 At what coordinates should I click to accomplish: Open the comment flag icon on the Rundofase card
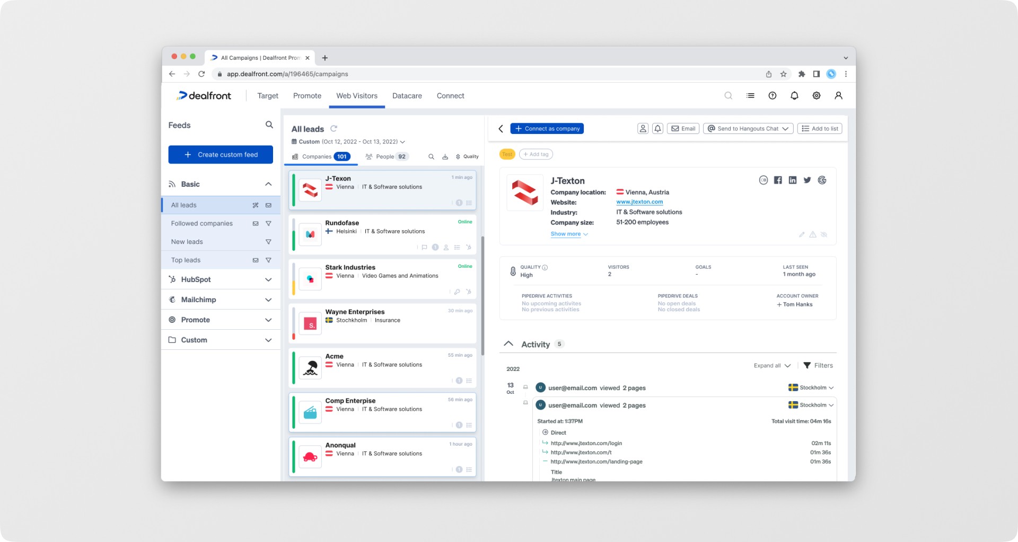(424, 247)
